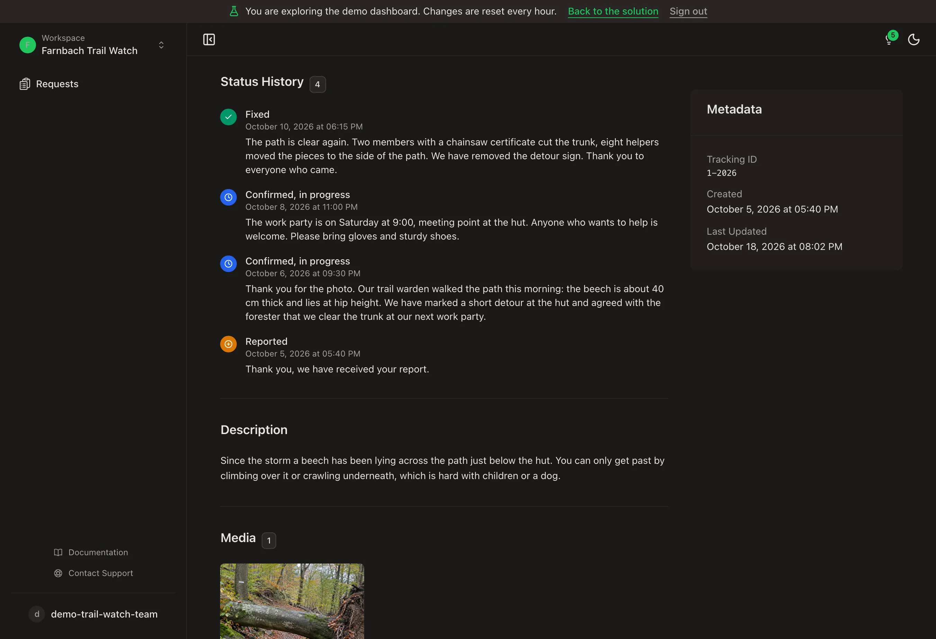Click the clock icon for October 8 entry
This screenshot has height=639, width=936.
point(228,197)
